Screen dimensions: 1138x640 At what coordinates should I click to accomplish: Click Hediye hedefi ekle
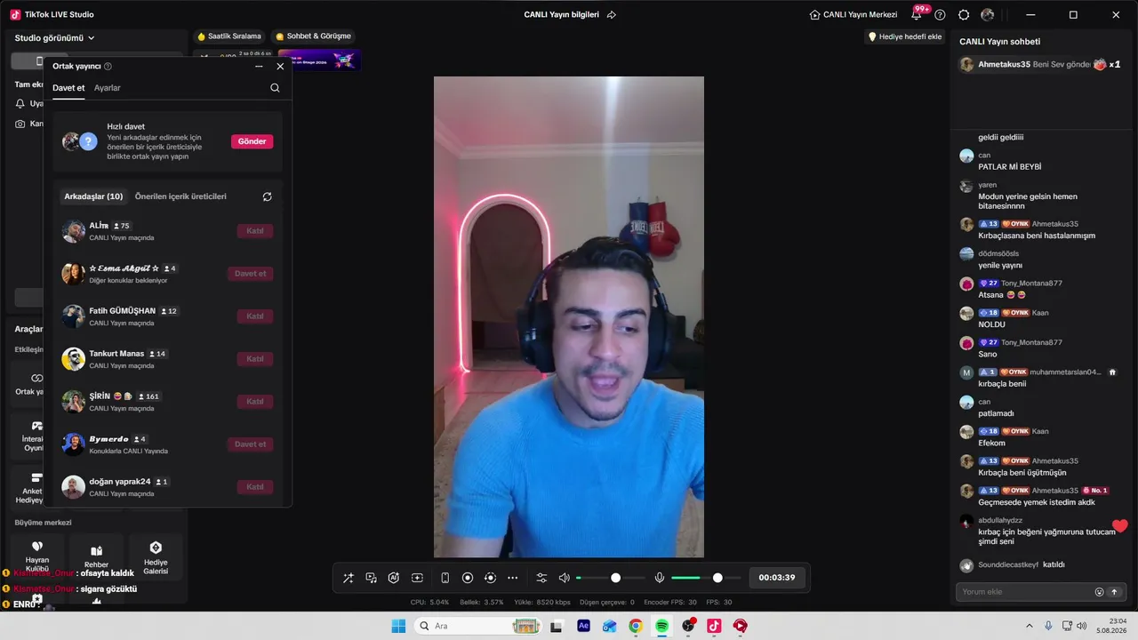(x=905, y=36)
